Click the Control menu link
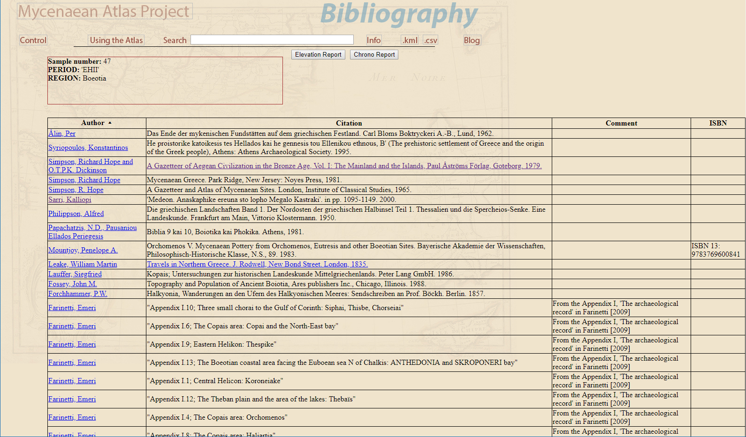The image size is (746, 437). point(33,40)
